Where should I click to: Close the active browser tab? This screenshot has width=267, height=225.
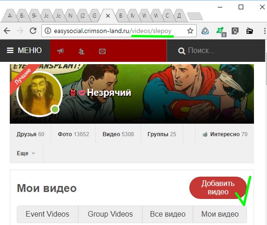108,16
